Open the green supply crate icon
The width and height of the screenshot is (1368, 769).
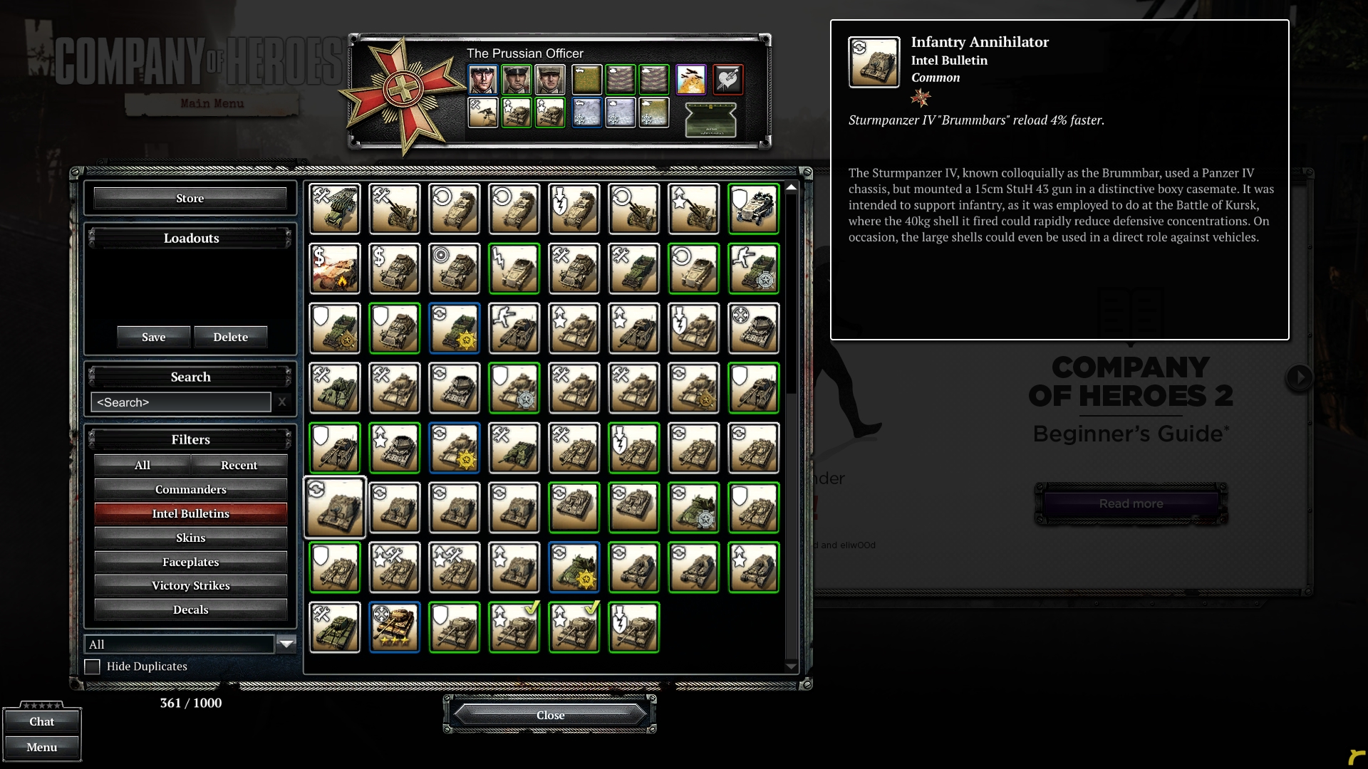pyautogui.click(x=710, y=120)
